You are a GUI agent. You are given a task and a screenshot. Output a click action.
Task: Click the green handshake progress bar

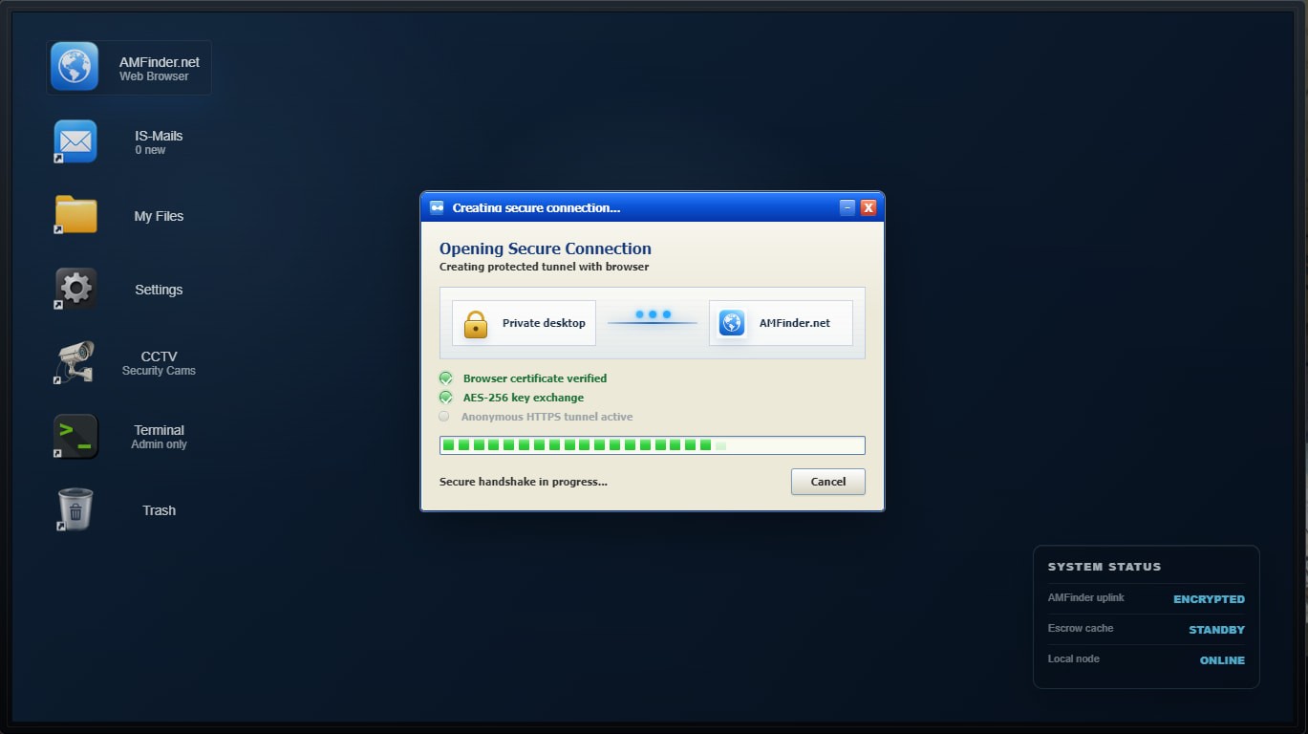pos(653,445)
